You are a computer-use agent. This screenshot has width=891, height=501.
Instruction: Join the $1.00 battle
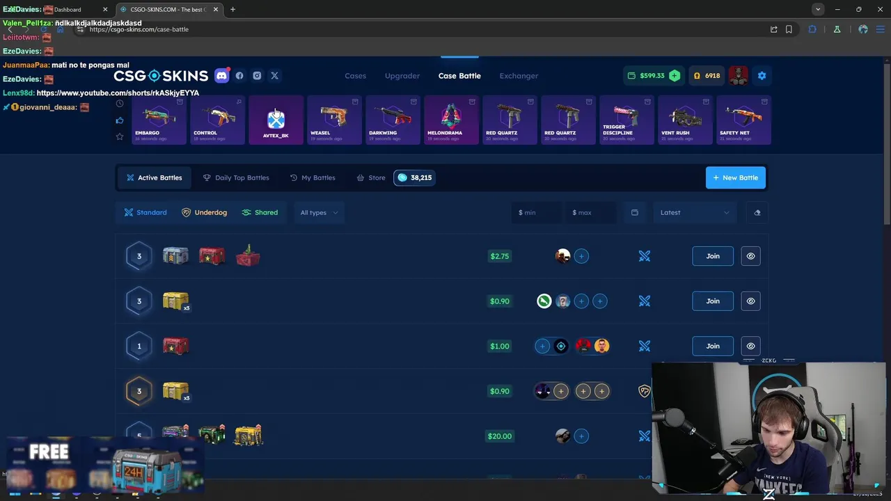point(713,346)
